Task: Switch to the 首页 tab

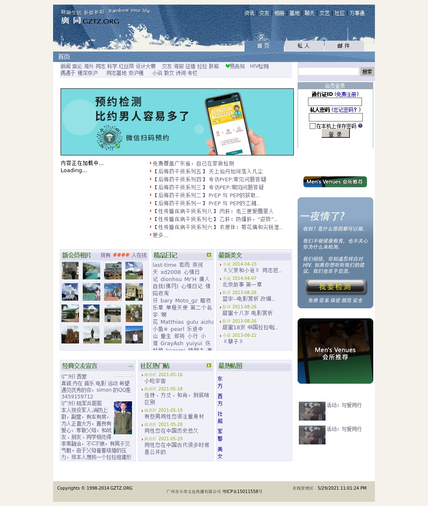Action: click(263, 46)
